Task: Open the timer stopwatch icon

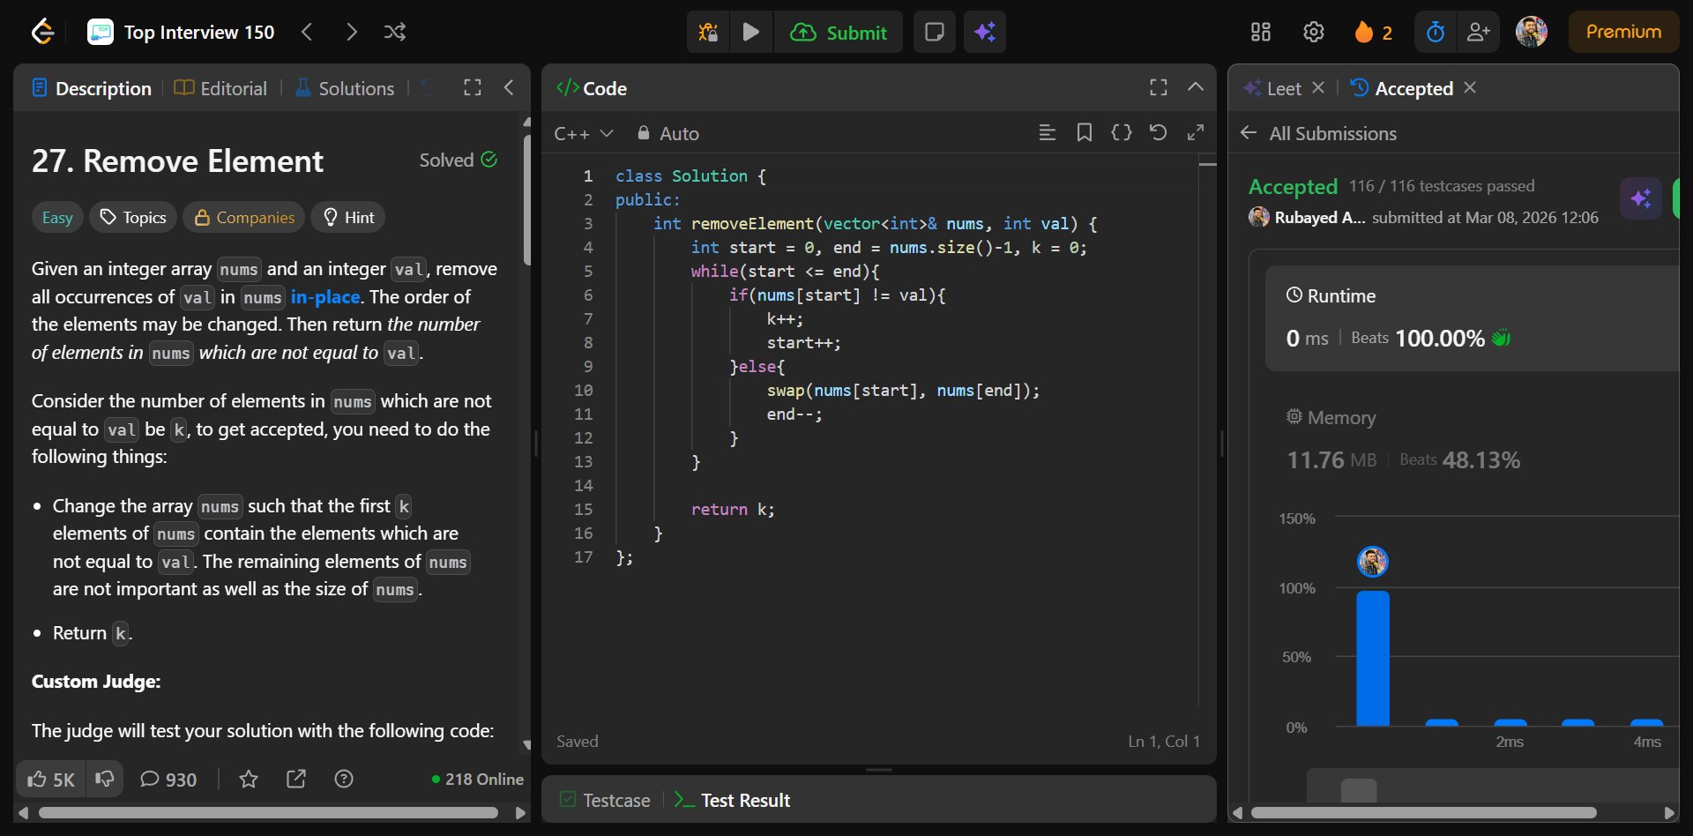Action: tap(1435, 33)
